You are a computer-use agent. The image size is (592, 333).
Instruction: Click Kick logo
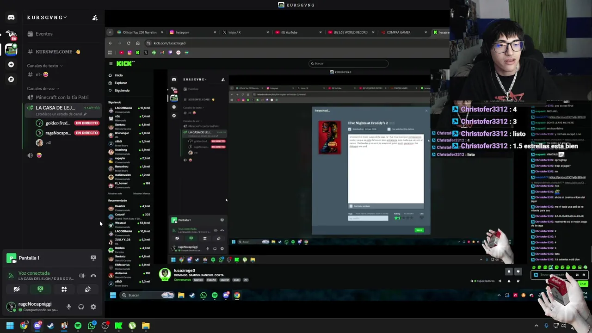[125, 64]
